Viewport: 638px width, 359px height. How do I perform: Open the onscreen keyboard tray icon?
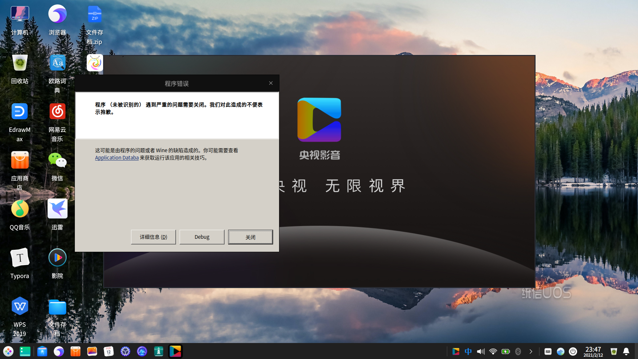pyautogui.click(x=548, y=351)
